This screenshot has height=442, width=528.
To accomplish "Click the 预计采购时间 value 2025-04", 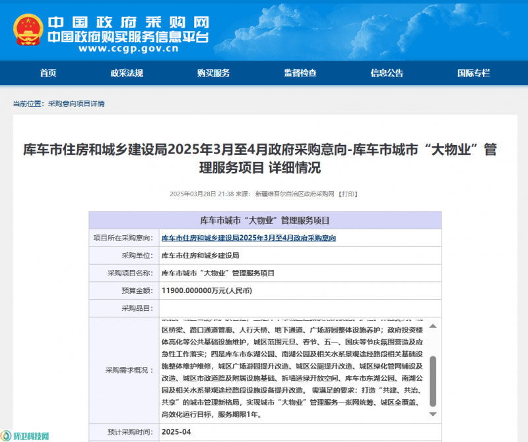I will [x=176, y=432].
